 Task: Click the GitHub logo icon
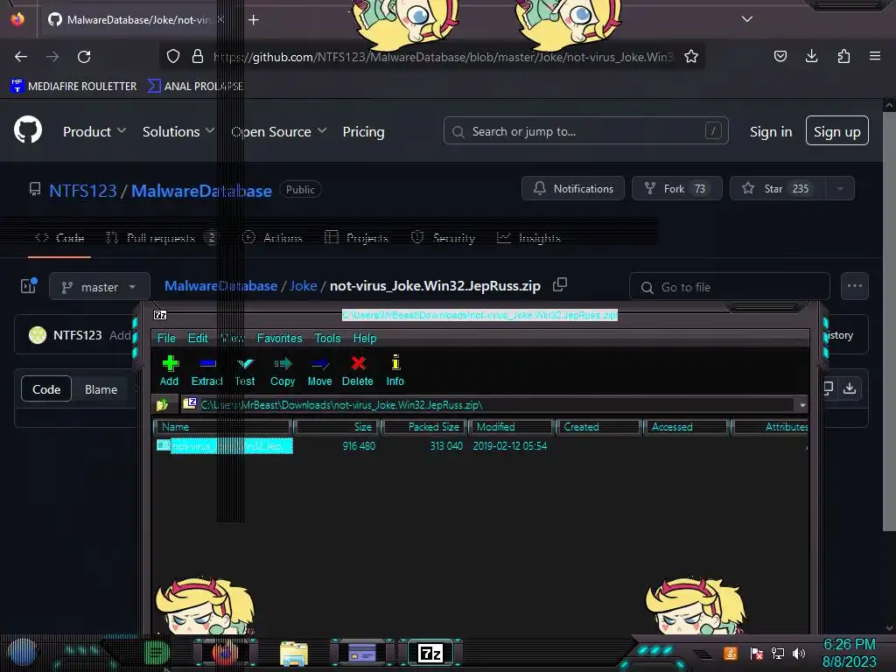(x=28, y=130)
